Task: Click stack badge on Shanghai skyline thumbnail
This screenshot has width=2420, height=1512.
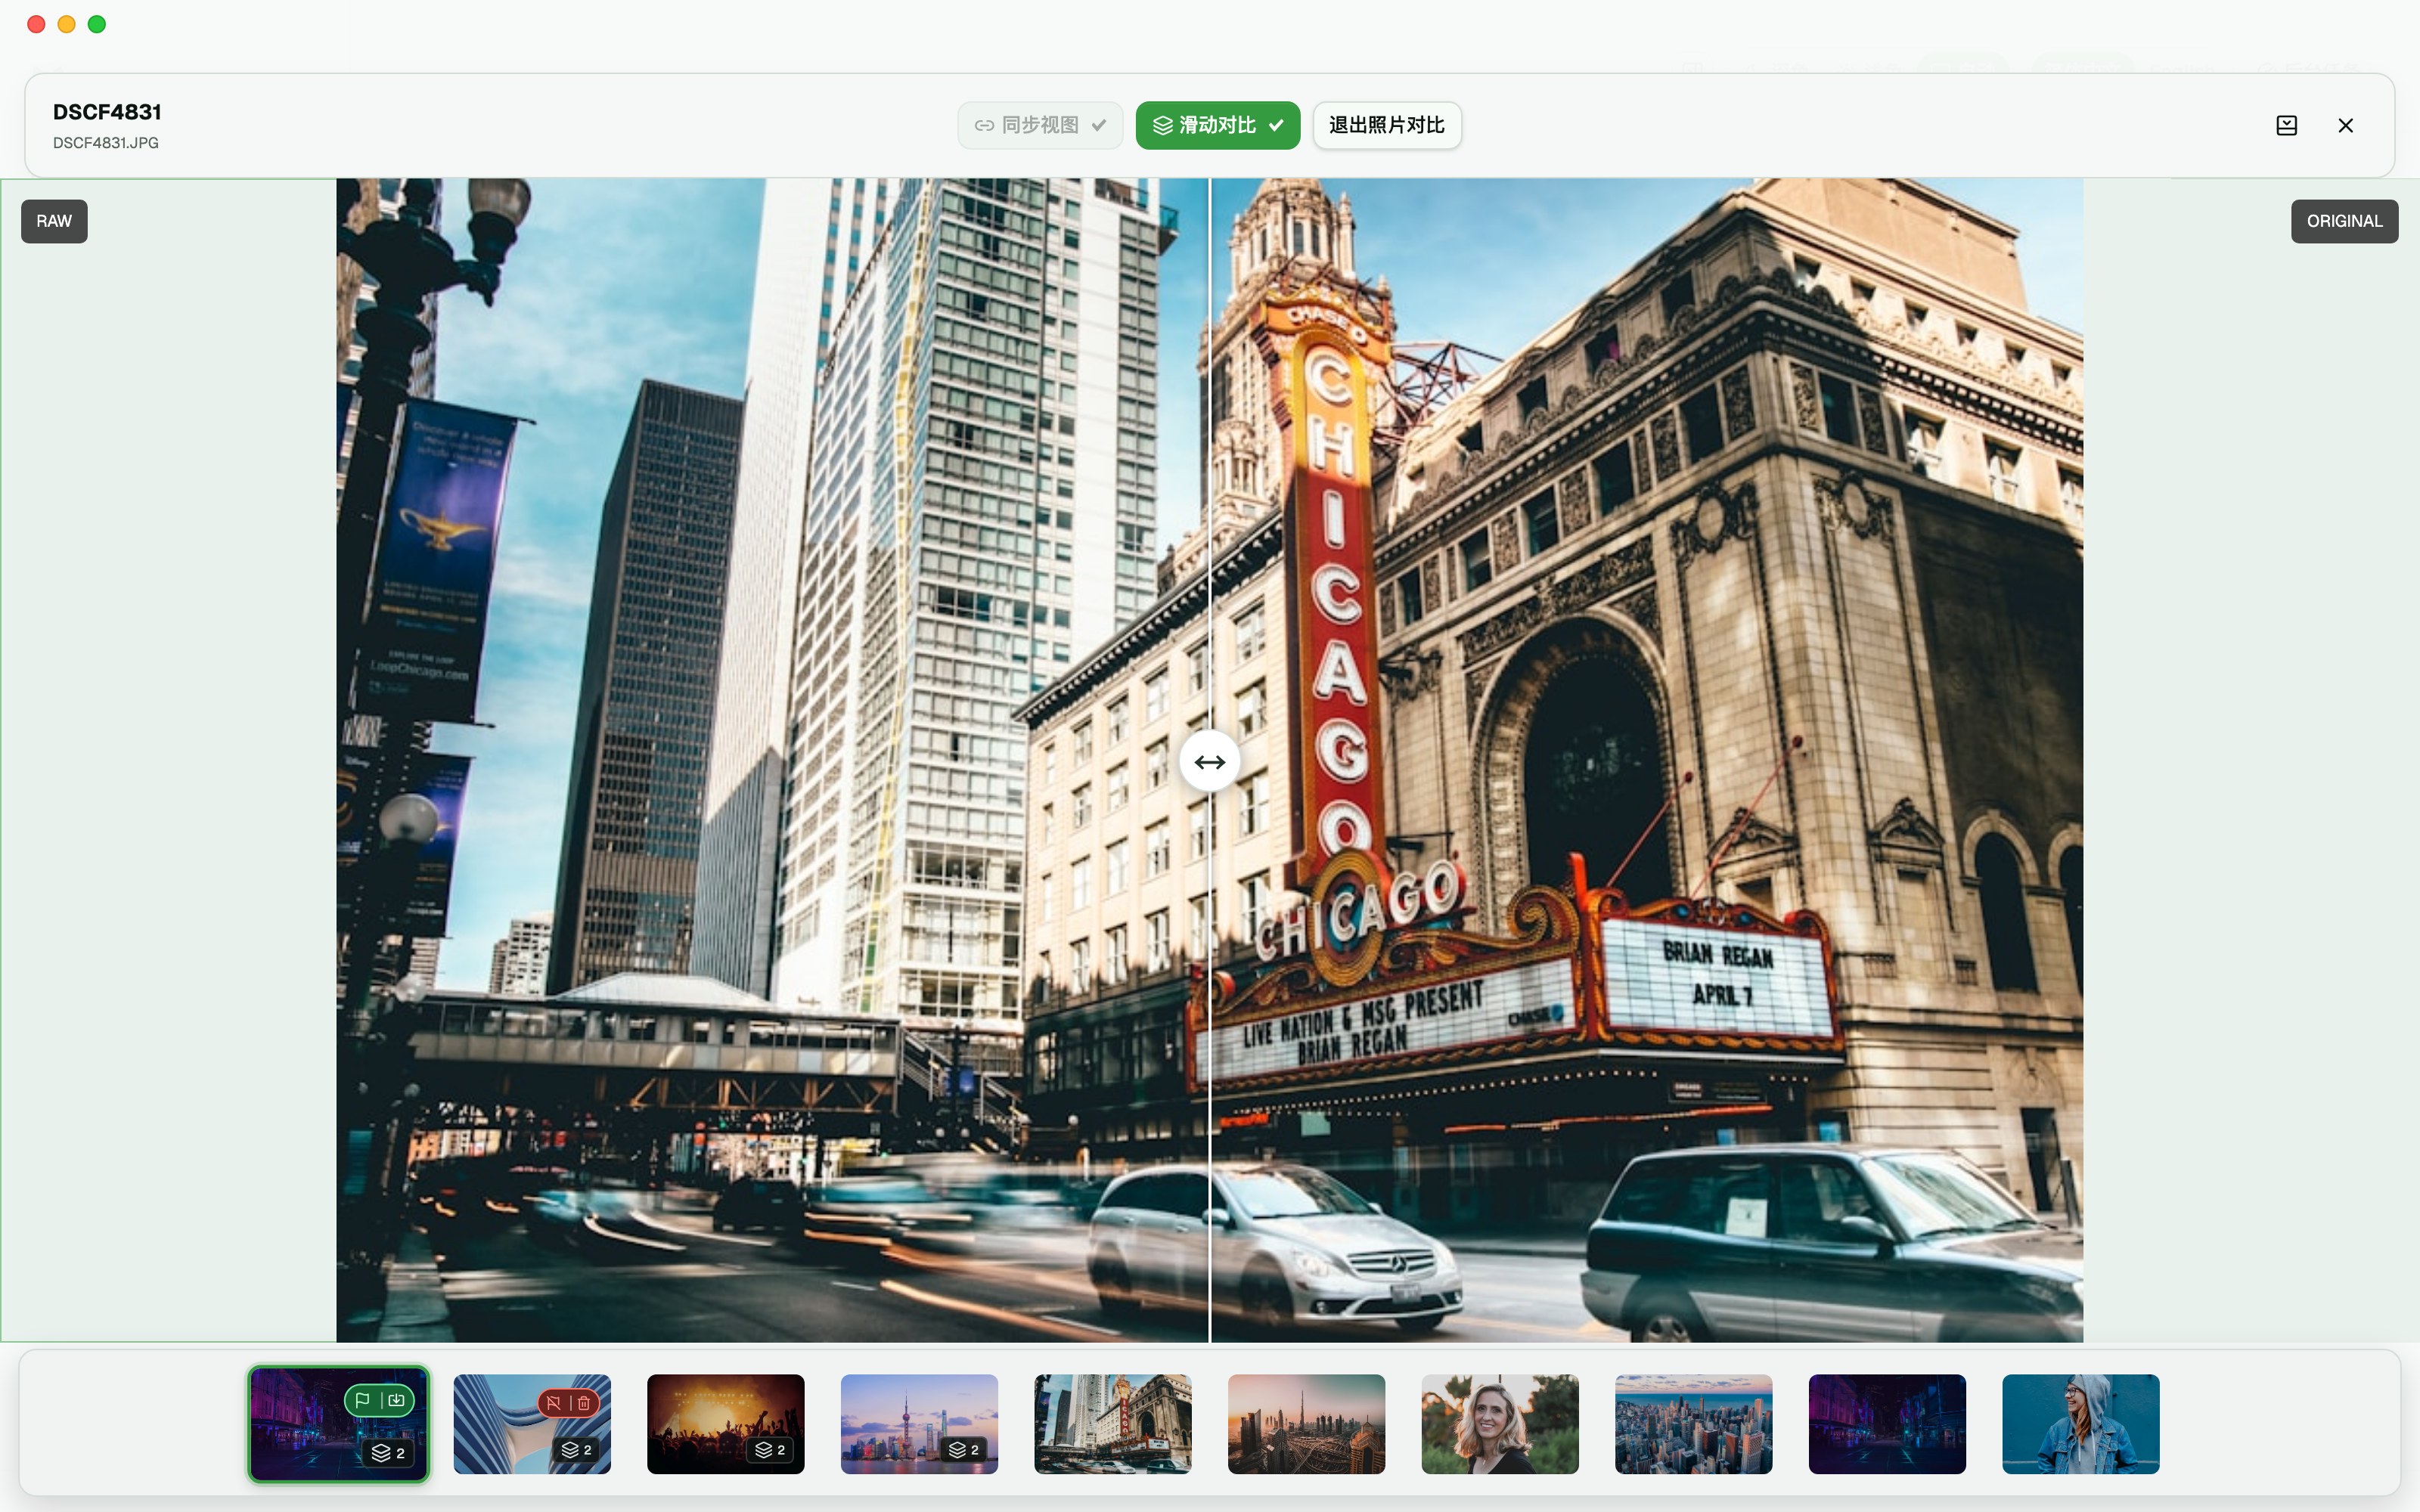Action: click(965, 1450)
